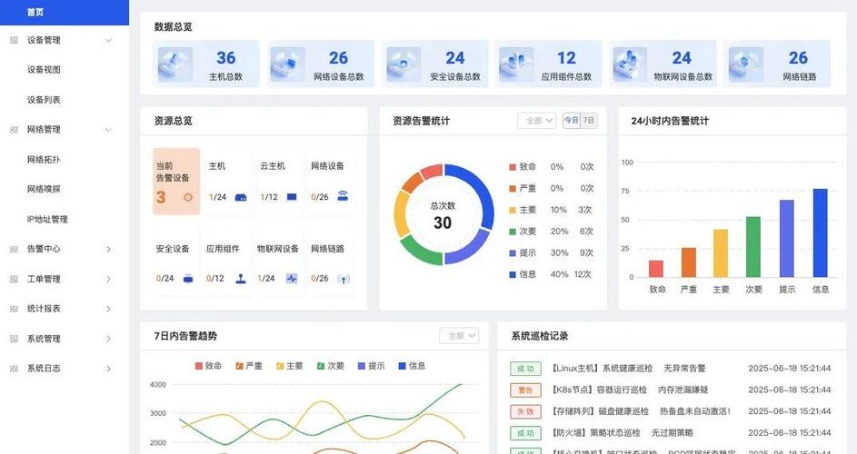Viewport: 857px width, 454px height.
Task: Click the 物联网设备 icon in 资源总览
Action: [x=292, y=279]
